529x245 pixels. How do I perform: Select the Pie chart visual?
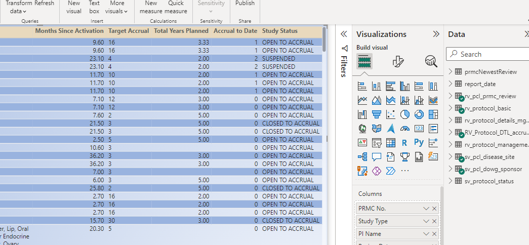[405, 114]
